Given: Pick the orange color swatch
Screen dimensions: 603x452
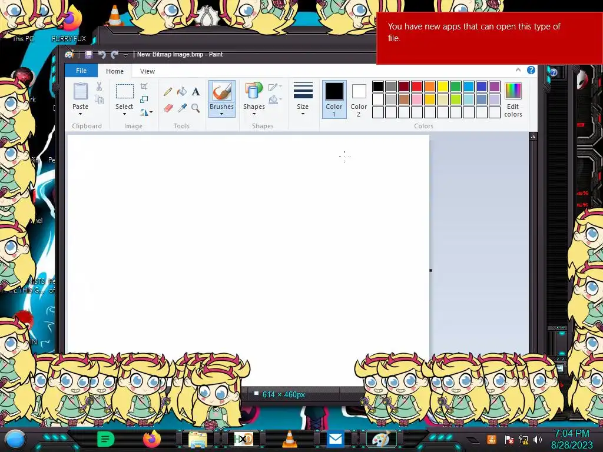Looking at the screenshot, I should point(430,87).
